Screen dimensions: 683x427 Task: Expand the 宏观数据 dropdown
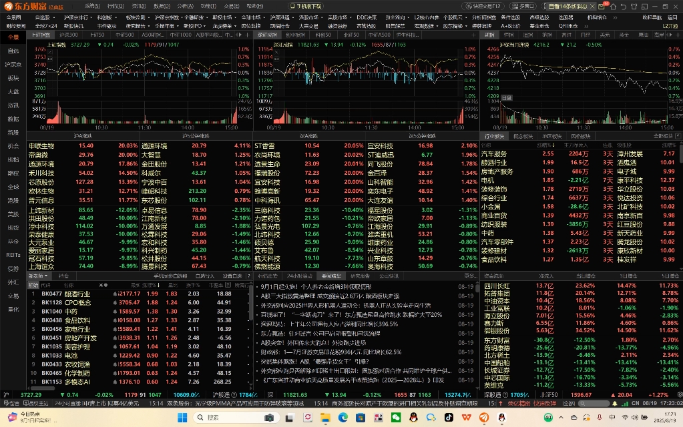[x=437, y=26]
